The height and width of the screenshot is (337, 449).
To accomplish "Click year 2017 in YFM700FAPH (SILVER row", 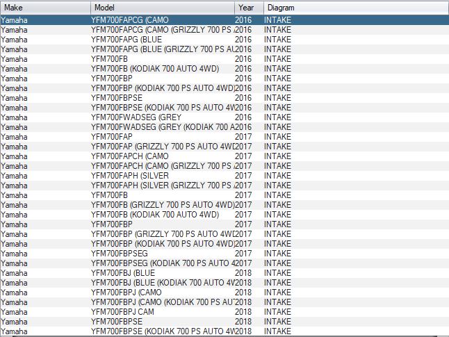I will pos(243,176).
